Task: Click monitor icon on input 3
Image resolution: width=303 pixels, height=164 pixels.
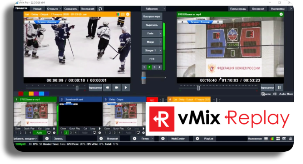Action: point(138,133)
